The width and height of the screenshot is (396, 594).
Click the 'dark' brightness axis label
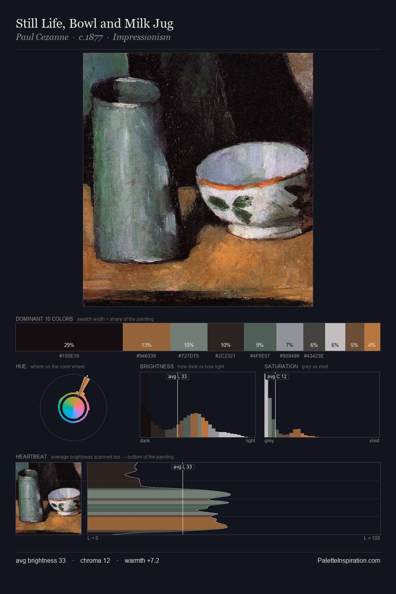(x=145, y=441)
